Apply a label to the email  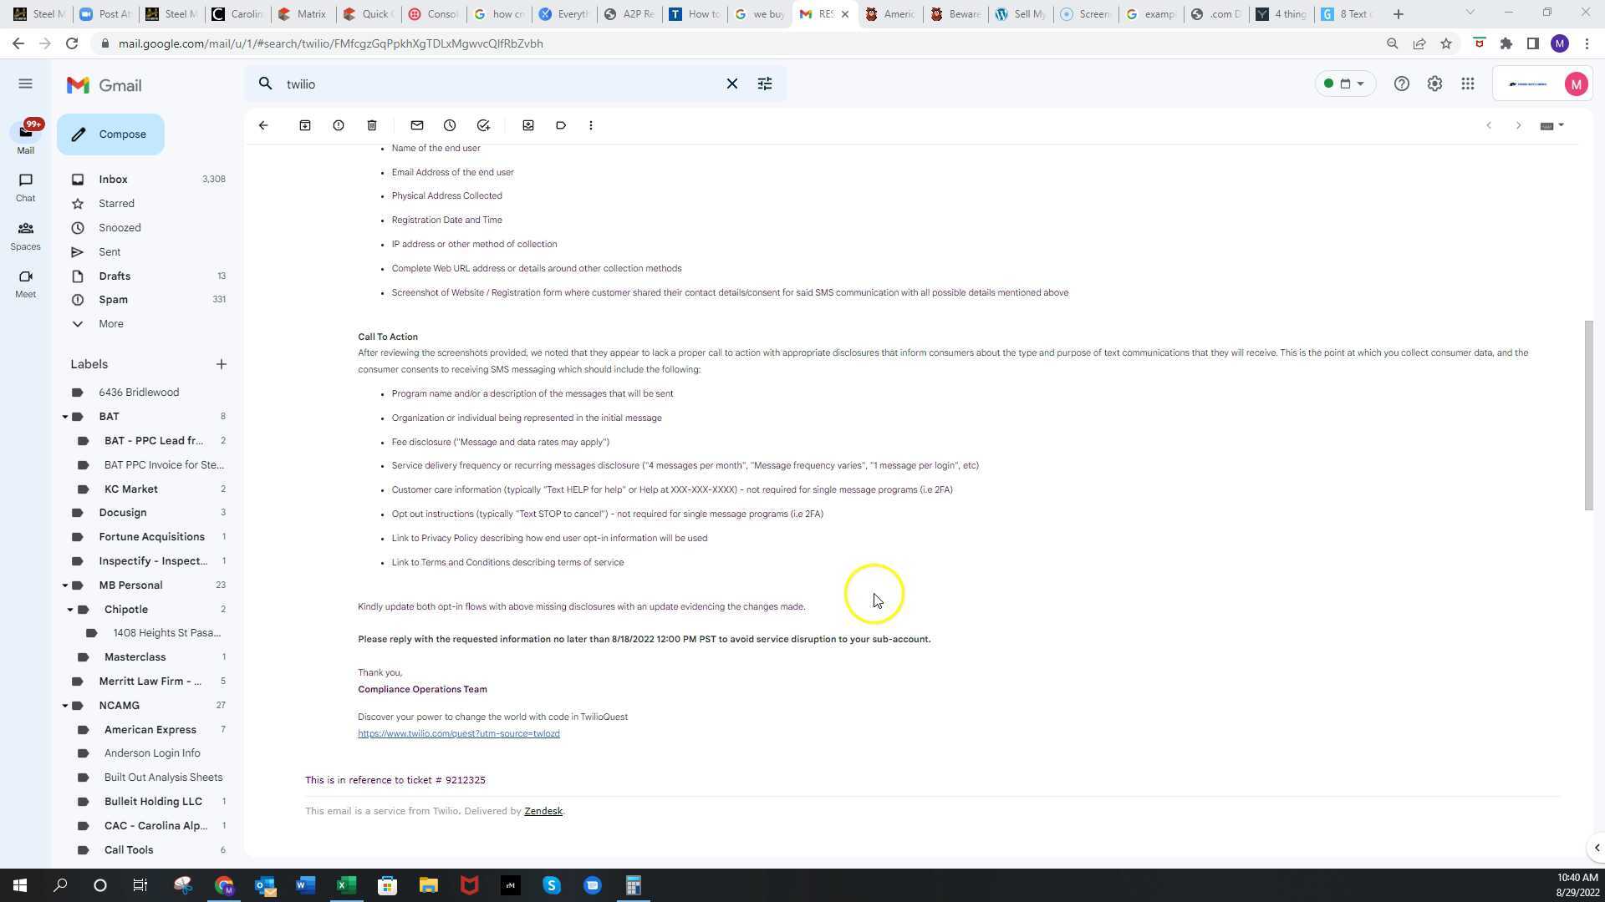click(x=561, y=125)
